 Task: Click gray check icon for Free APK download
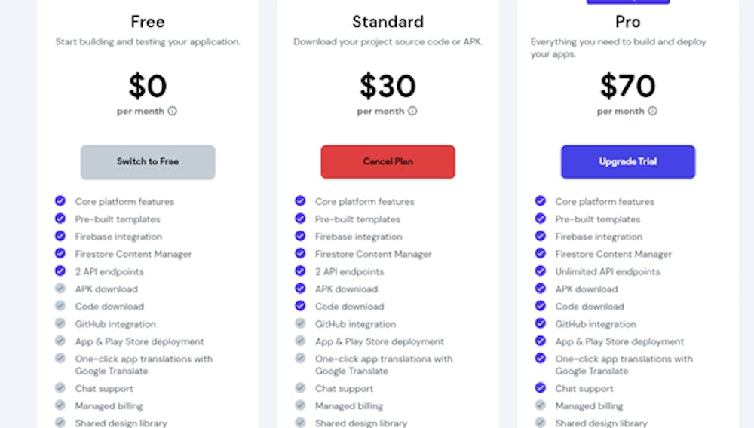[60, 288]
